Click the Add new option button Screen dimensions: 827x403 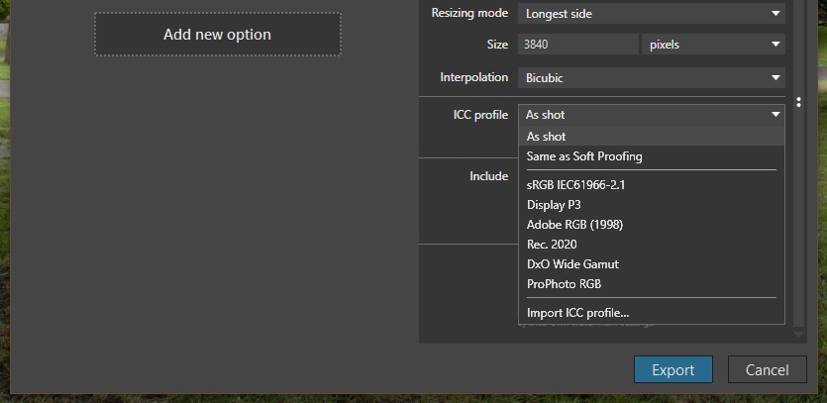pos(217,35)
